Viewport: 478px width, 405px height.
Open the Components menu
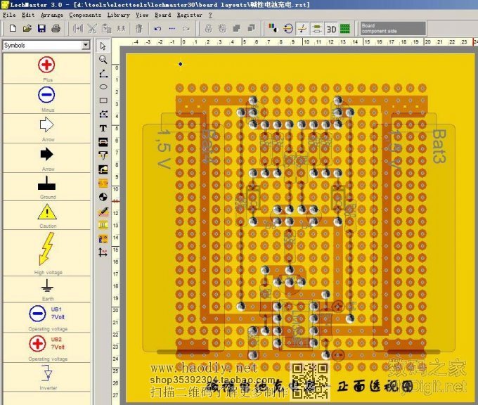84,15
